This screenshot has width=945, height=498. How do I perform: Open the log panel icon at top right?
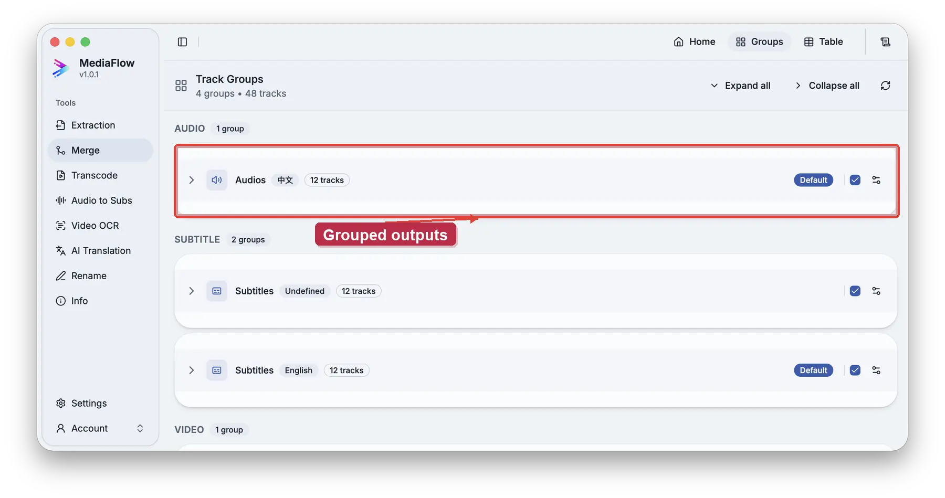(x=885, y=42)
